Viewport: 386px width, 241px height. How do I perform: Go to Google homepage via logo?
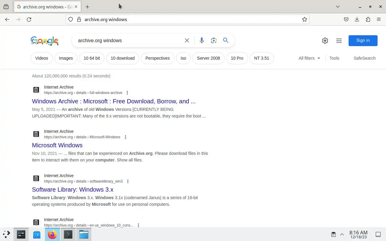45,41
